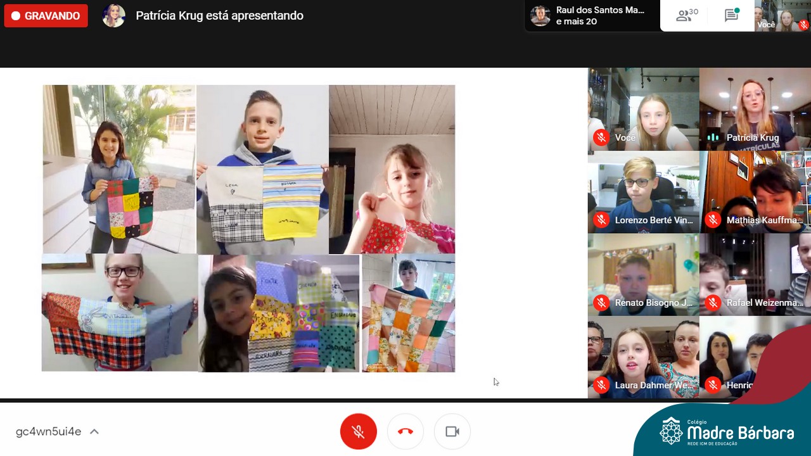Open the participants list icon
Viewport: 811px width, 456px height.
(x=686, y=16)
